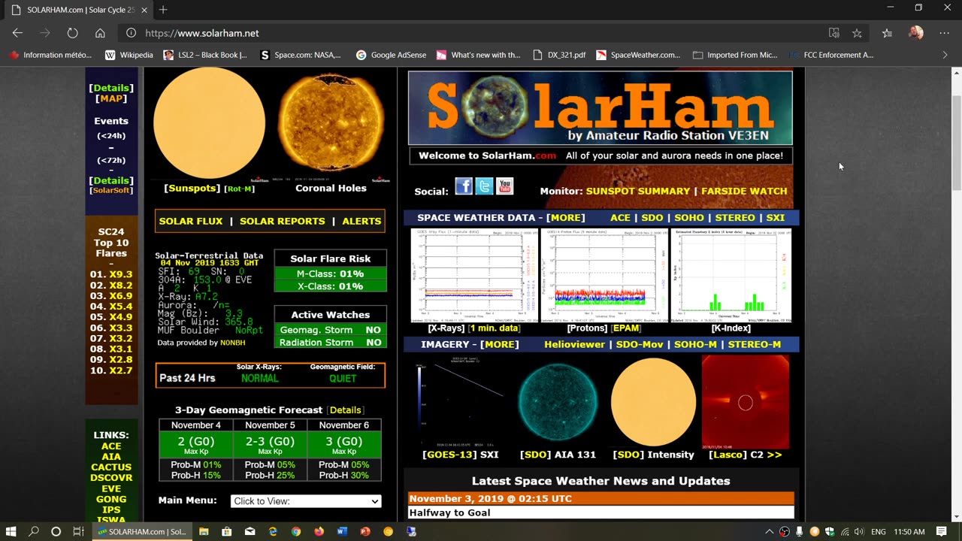This screenshot has height=541, width=962.
Task: Open the Google AdSense bookmark
Action: [391, 55]
